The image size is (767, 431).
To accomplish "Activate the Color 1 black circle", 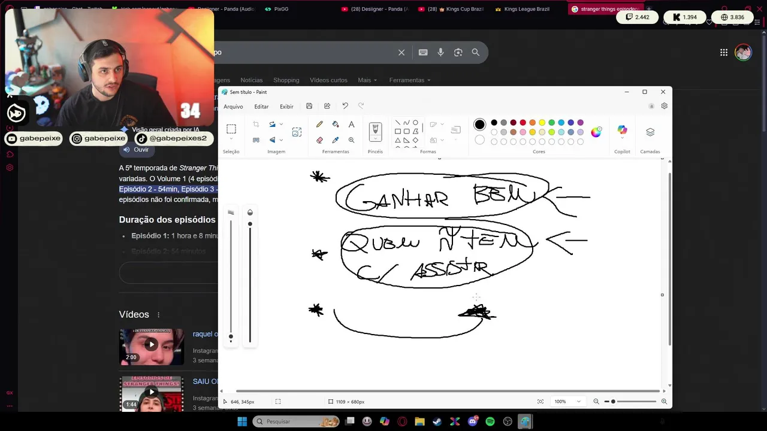I will click(x=479, y=125).
